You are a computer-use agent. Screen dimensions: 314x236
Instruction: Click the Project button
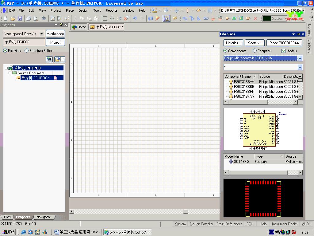[55, 42]
